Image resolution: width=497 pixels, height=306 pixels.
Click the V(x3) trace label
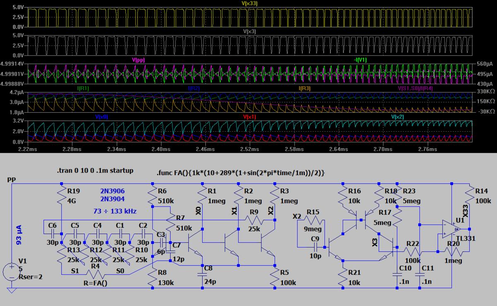[x=250, y=31]
